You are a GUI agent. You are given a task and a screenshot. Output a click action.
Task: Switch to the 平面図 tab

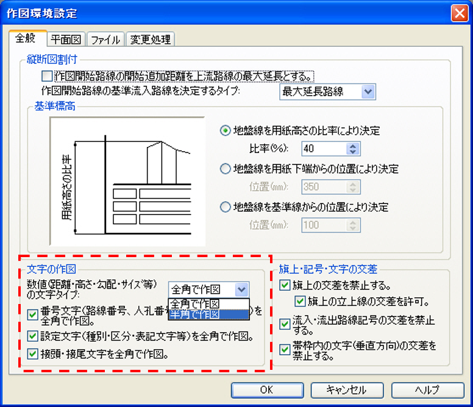66,40
